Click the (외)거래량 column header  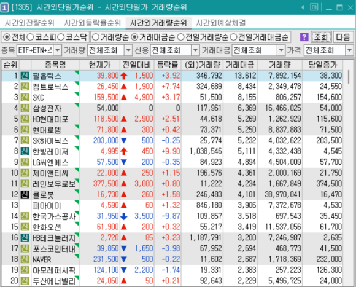[203, 65]
